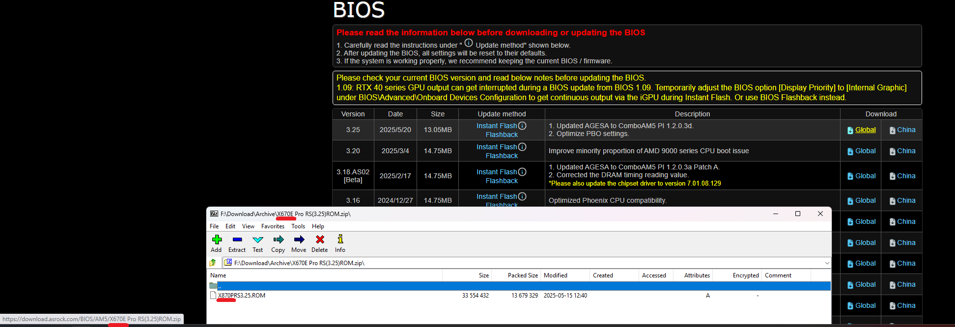Open the Edit menu in 7-Zip
This screenshot has height=327, width=955.
pyautogui.click(x=230, y=226)
